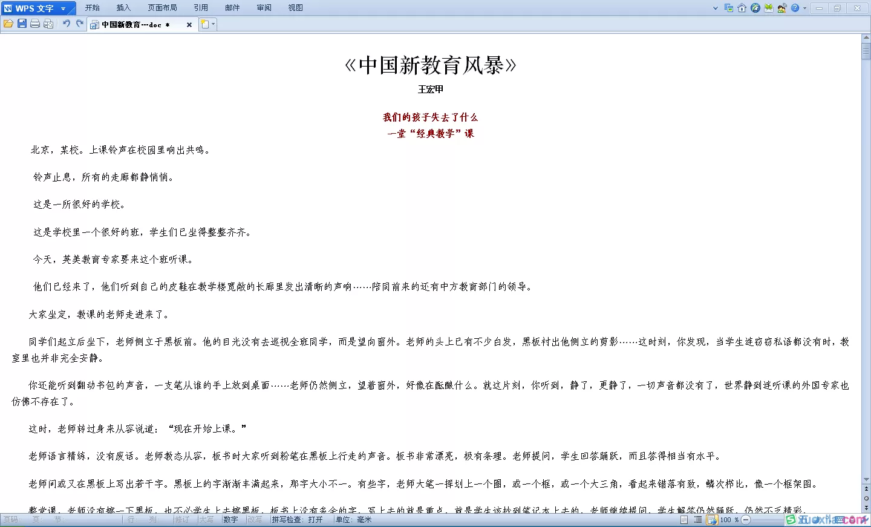The image size is (871, 527).
Task: Toggle 大写 indicator in status bar
Action: tap(206, 520)
